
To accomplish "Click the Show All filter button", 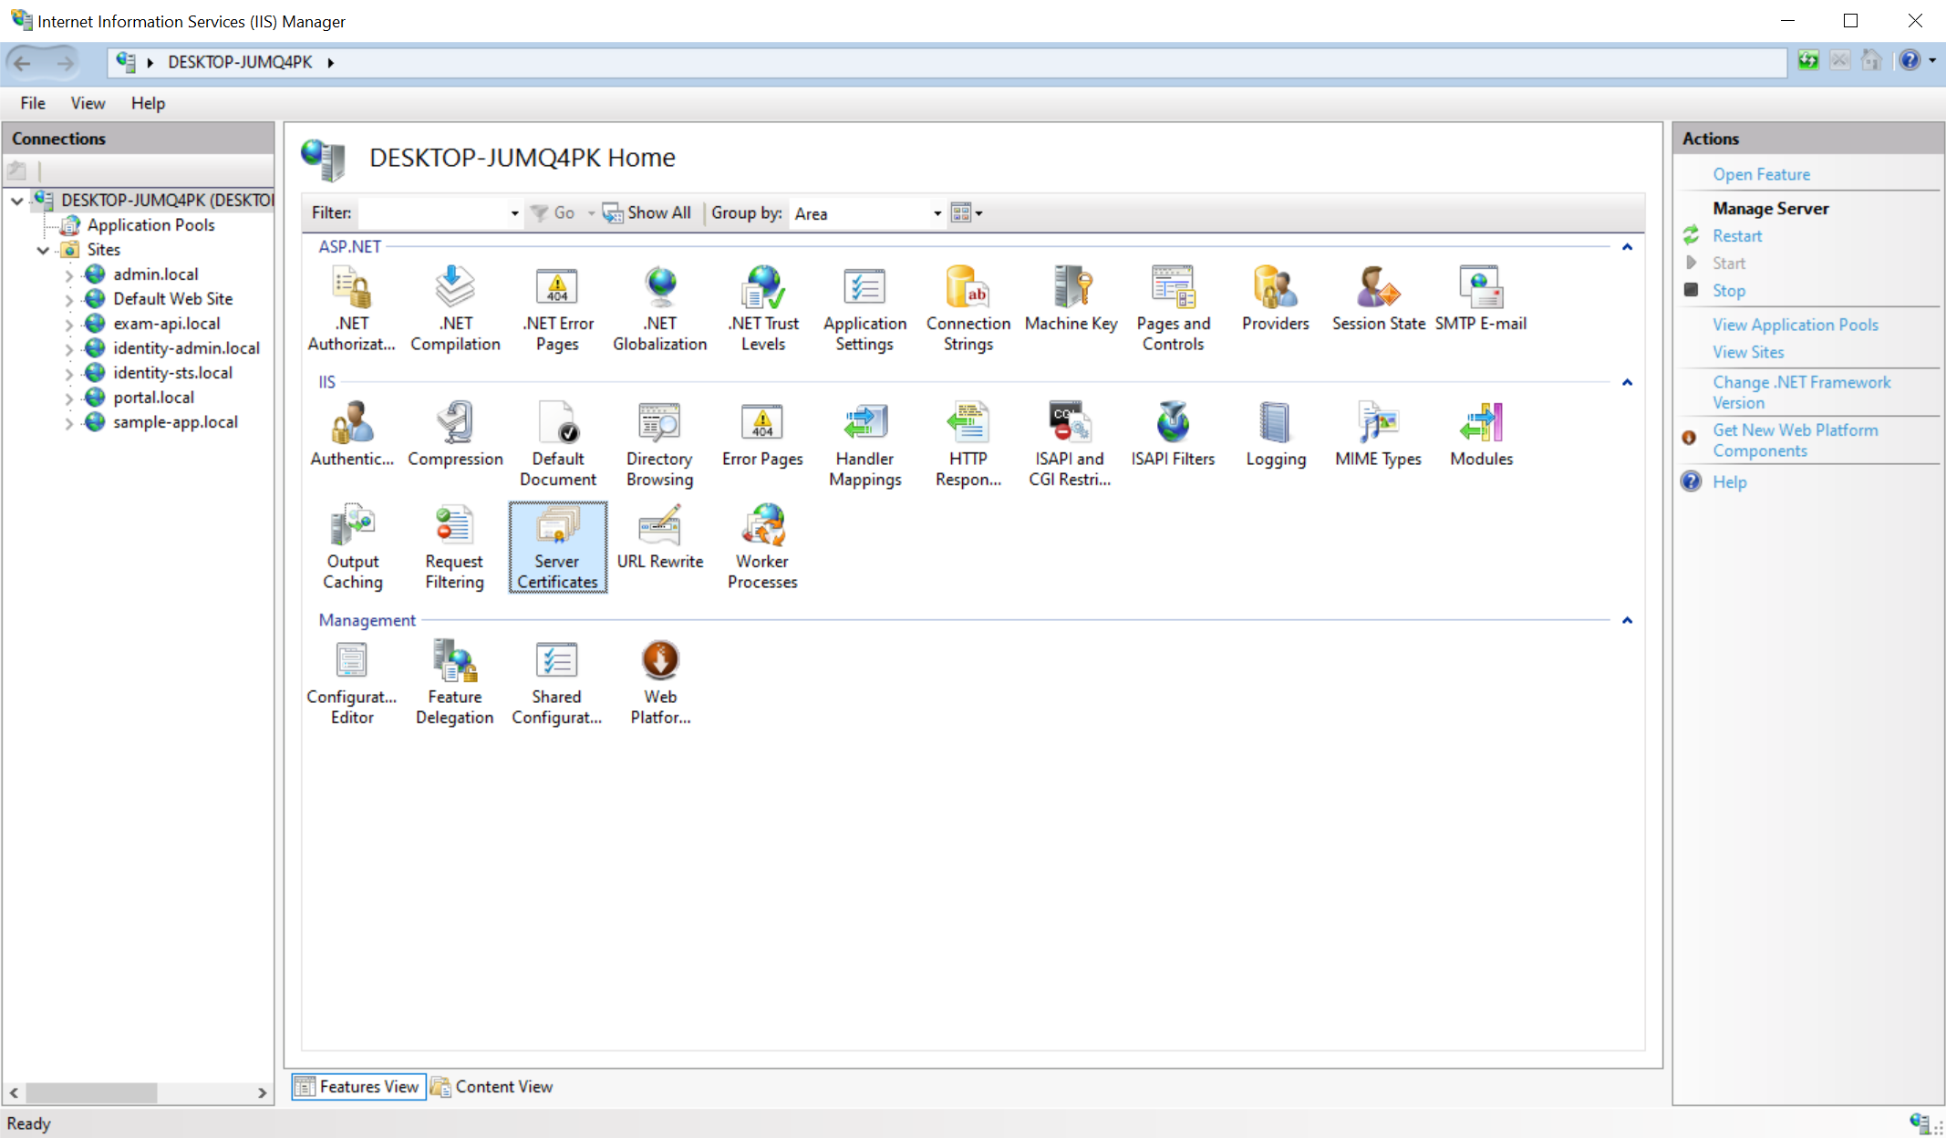I will [647, 212].
